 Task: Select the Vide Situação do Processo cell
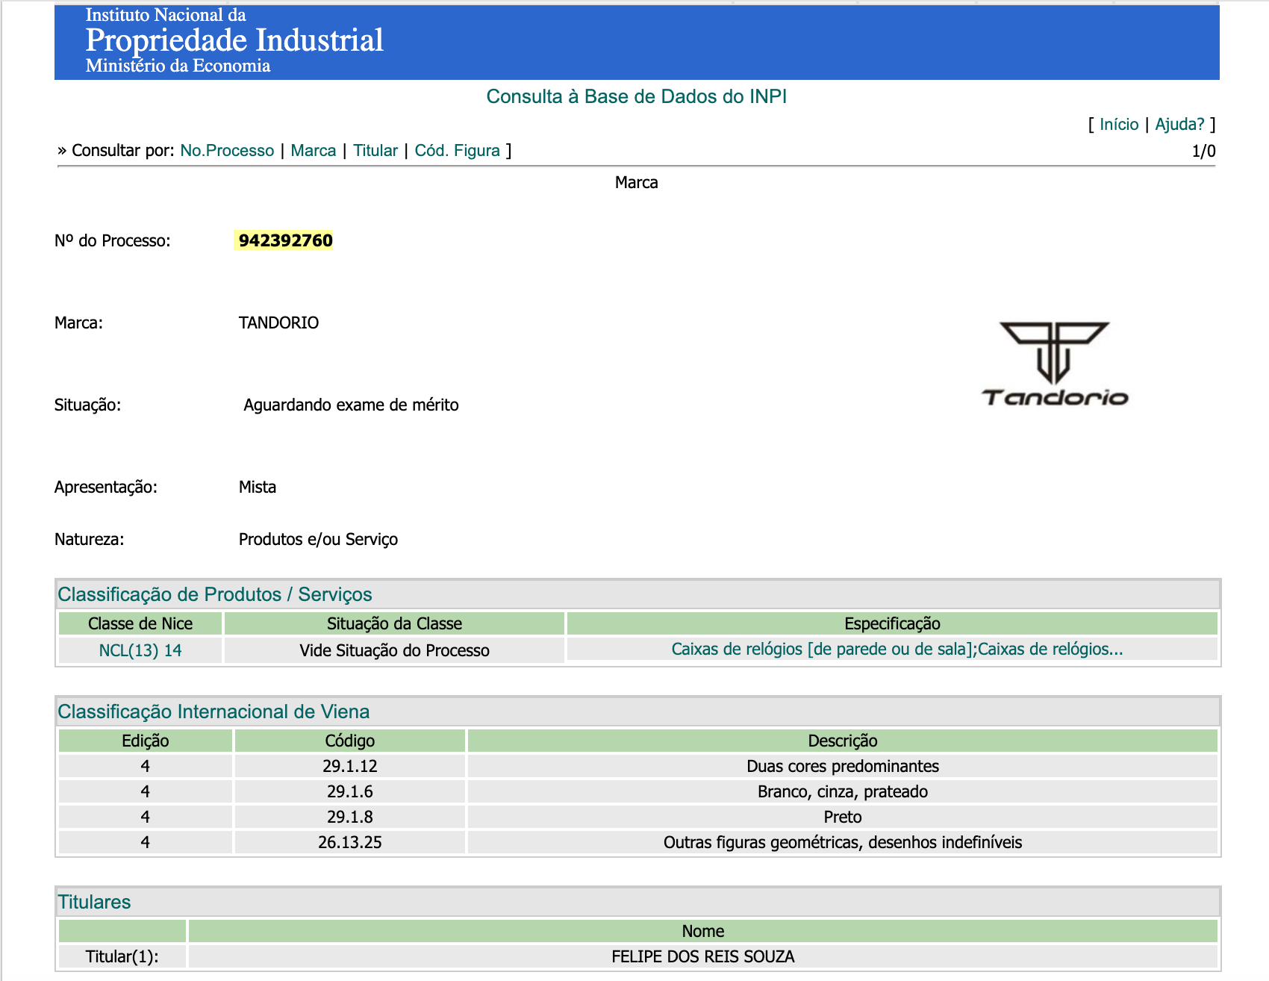pyautogui.click(x=394, y=650)
